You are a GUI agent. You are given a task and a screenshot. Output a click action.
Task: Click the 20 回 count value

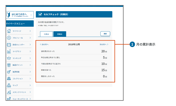click(x=104, y=51)
